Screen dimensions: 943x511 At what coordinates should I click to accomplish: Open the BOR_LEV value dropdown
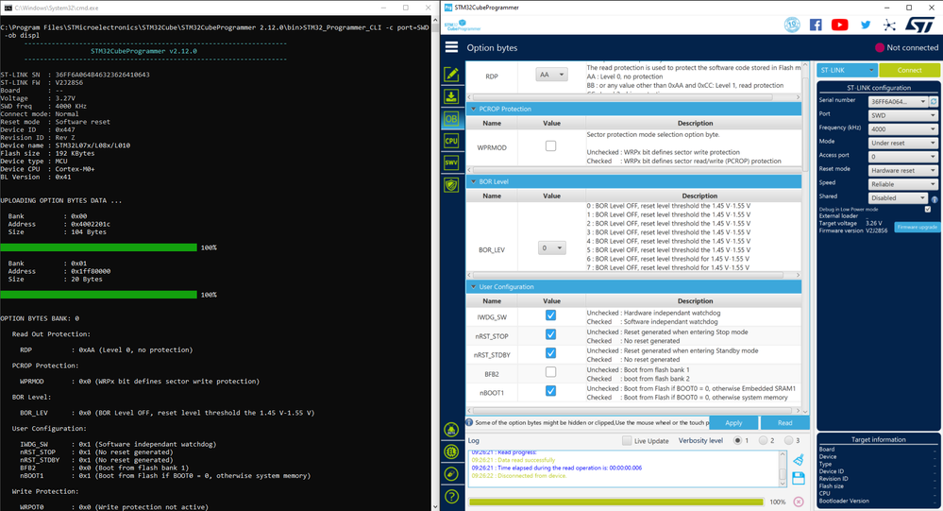(x=551, y=248)
